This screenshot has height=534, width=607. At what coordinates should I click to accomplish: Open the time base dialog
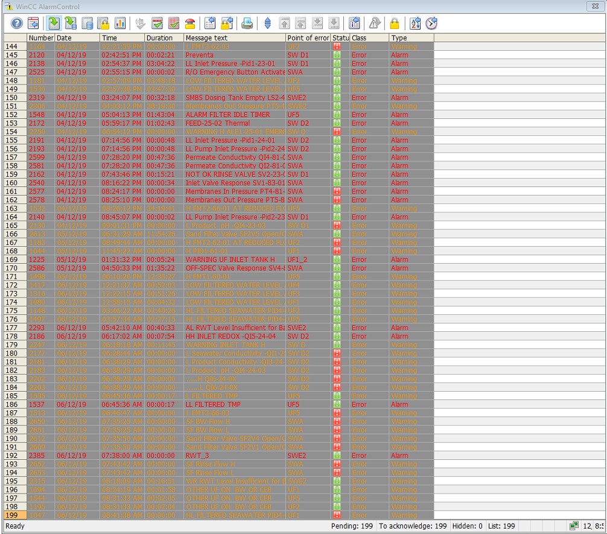coord(431,24)
